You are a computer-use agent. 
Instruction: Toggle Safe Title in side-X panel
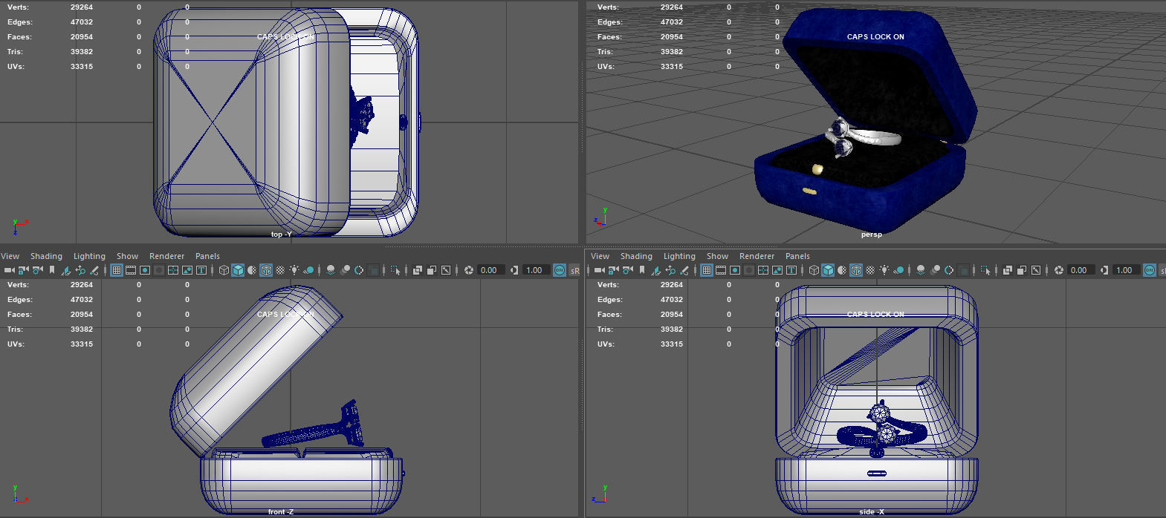[791, 270]
